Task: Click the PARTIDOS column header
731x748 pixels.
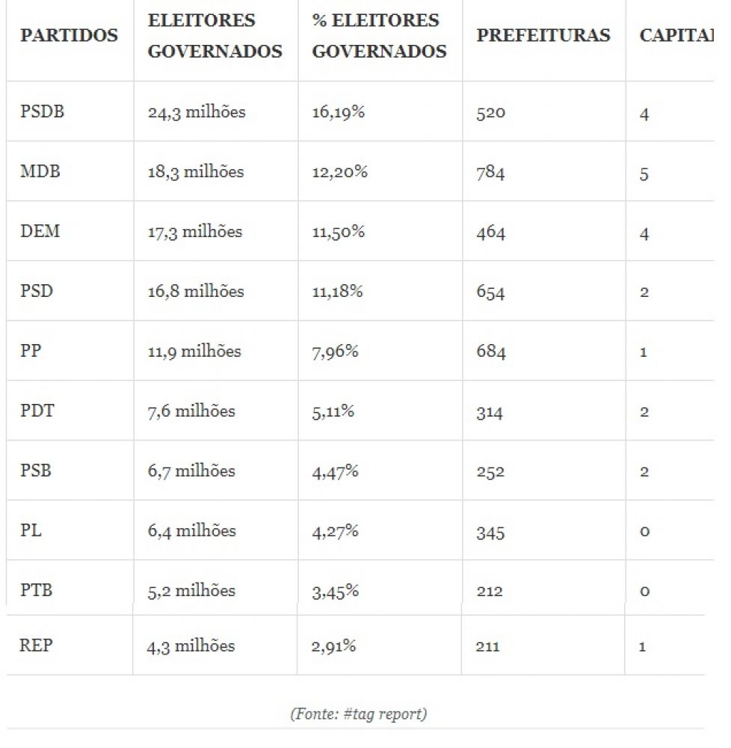Action: coord(69,36)
